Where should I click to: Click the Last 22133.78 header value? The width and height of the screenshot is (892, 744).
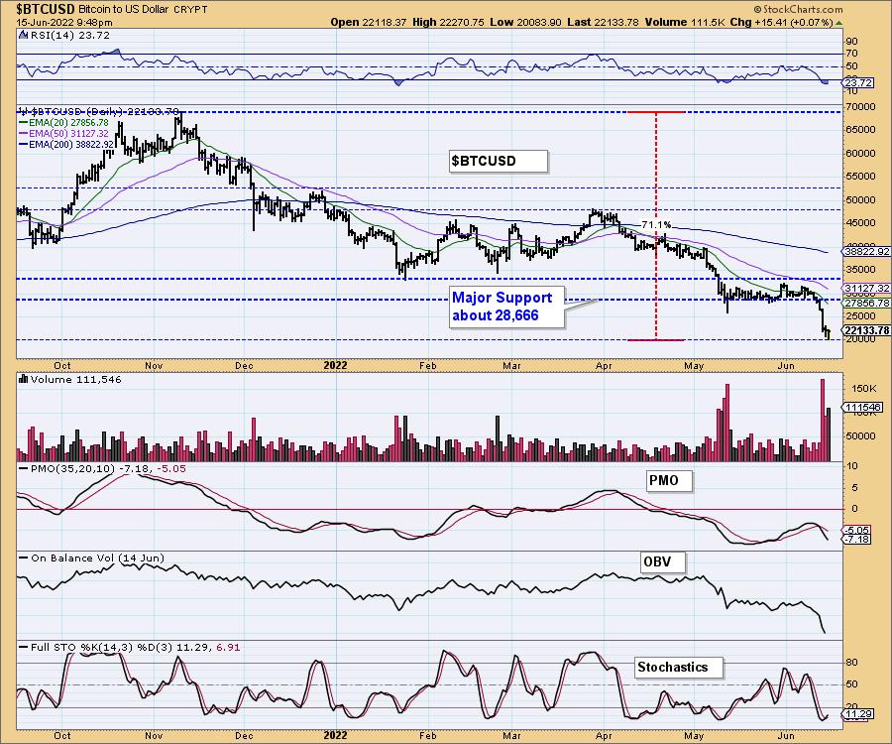[605, 22]
